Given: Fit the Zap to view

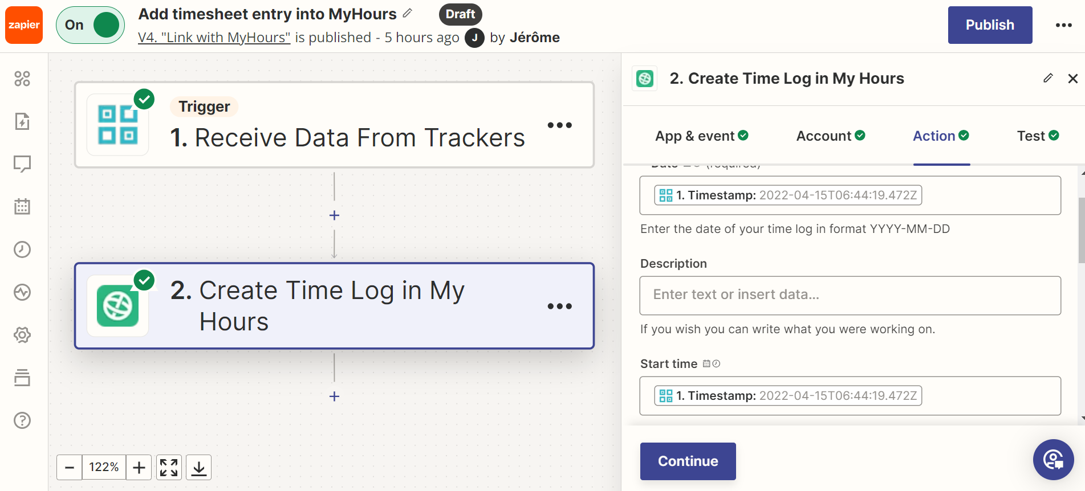Looking at the screenshot, I should pos(169,468).
